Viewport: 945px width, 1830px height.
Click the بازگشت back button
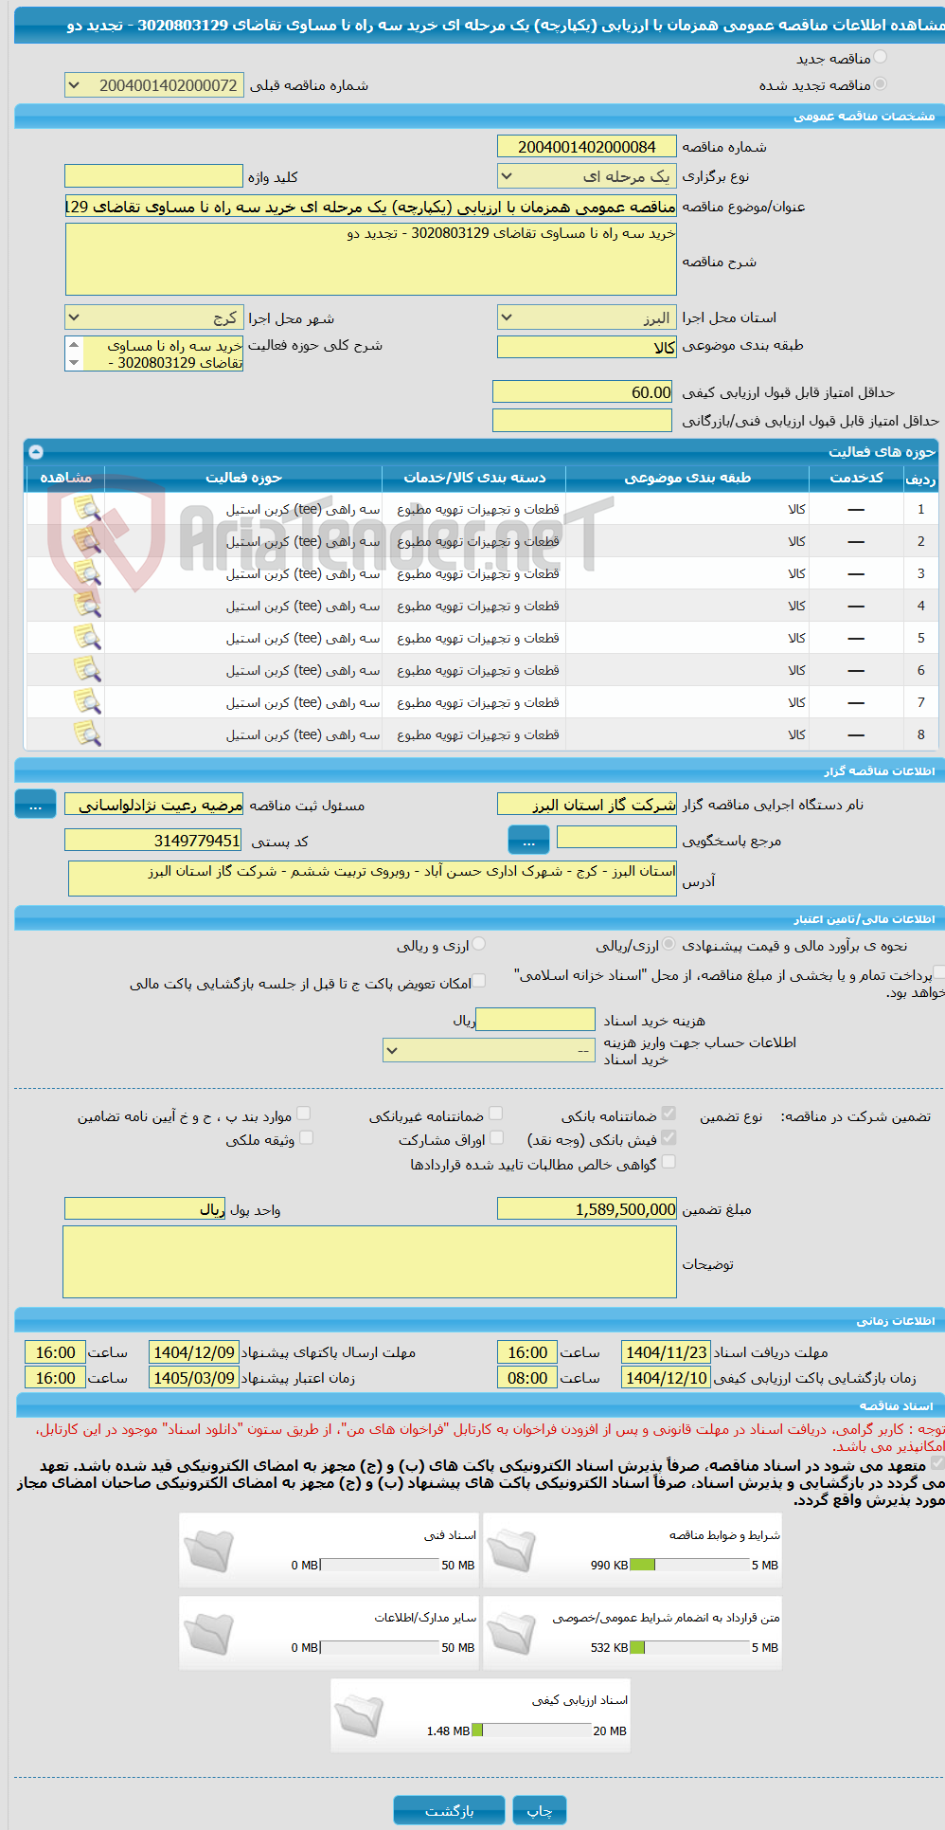450,1810
